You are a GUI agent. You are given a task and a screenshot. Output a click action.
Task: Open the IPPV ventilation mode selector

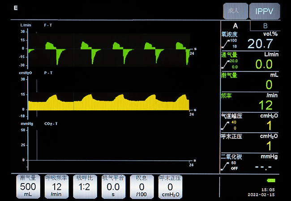265,11
